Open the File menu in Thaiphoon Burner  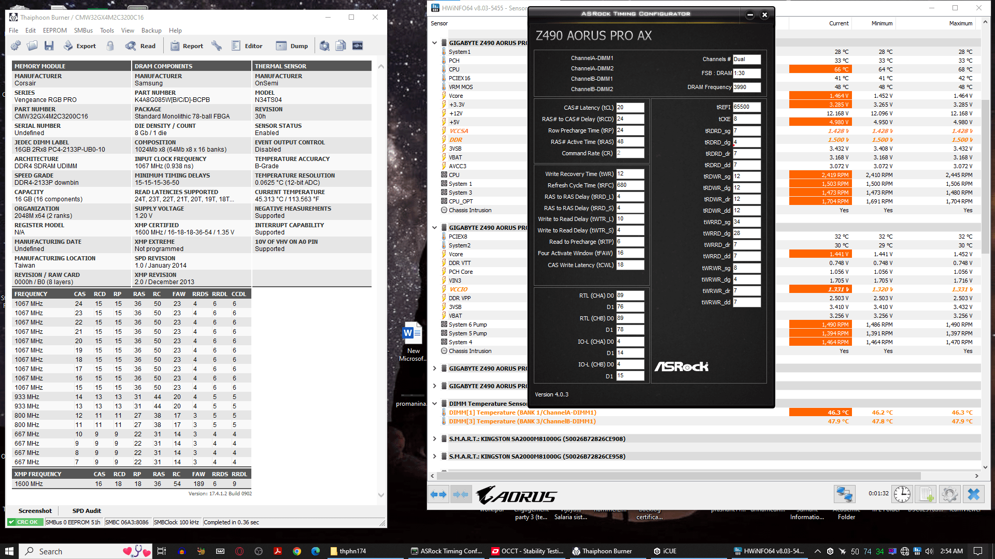13,31
